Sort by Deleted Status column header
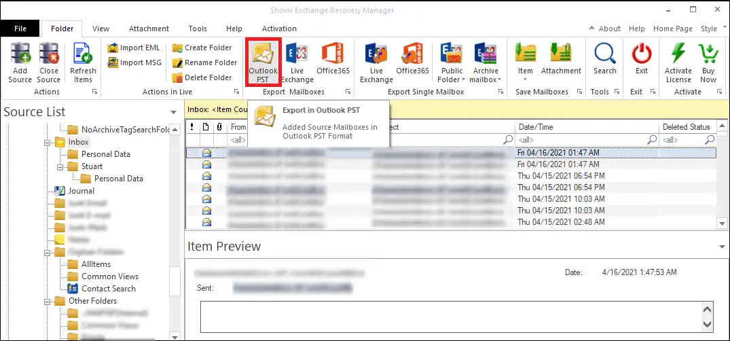This screenshot has height=341, width=730. click(x=687, y=127)
